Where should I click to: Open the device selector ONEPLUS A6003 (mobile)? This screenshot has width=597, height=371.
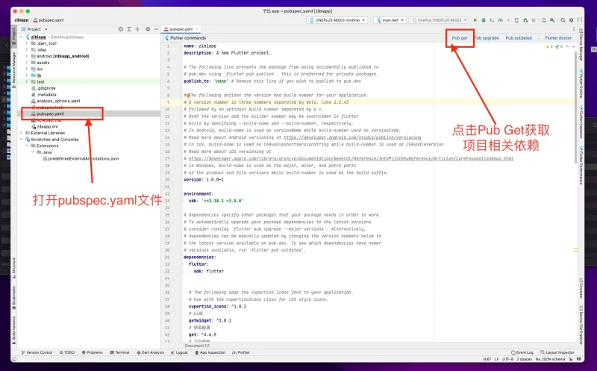337,20
